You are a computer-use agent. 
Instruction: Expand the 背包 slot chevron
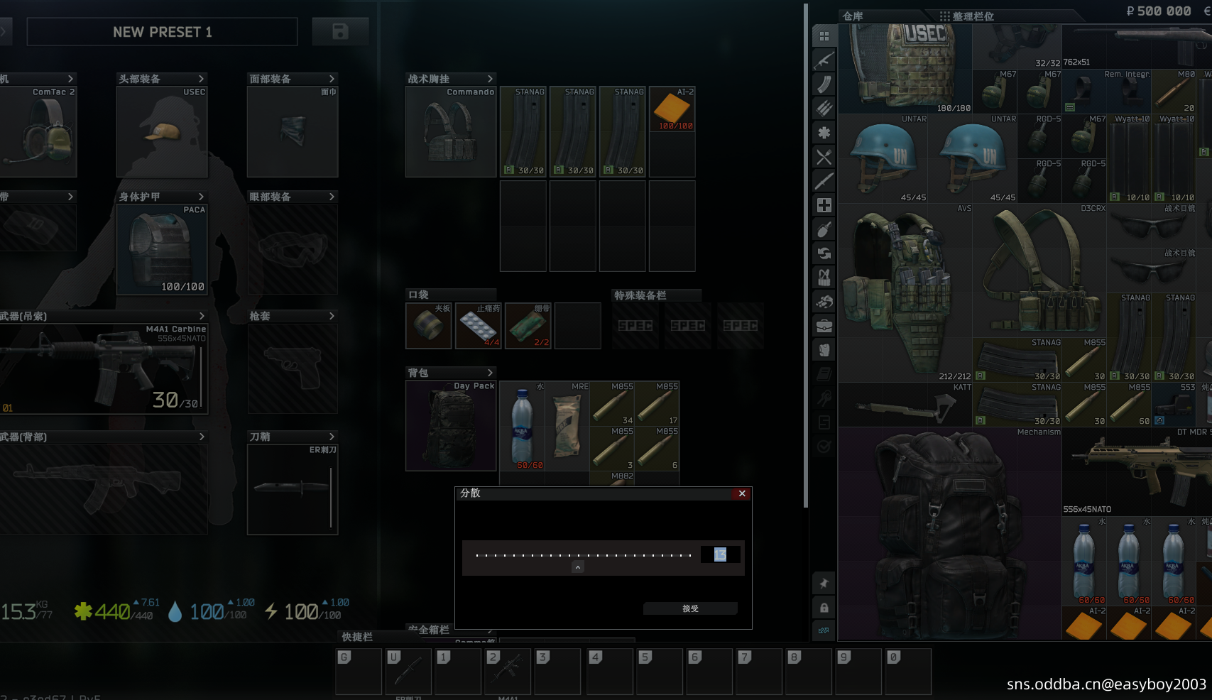click(490, 373)
